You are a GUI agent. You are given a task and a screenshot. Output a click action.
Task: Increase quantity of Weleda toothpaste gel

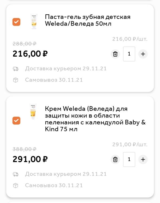(143, 54)
